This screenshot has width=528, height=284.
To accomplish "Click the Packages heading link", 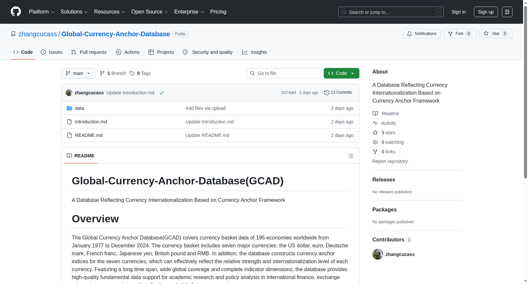I will point(384,210).
